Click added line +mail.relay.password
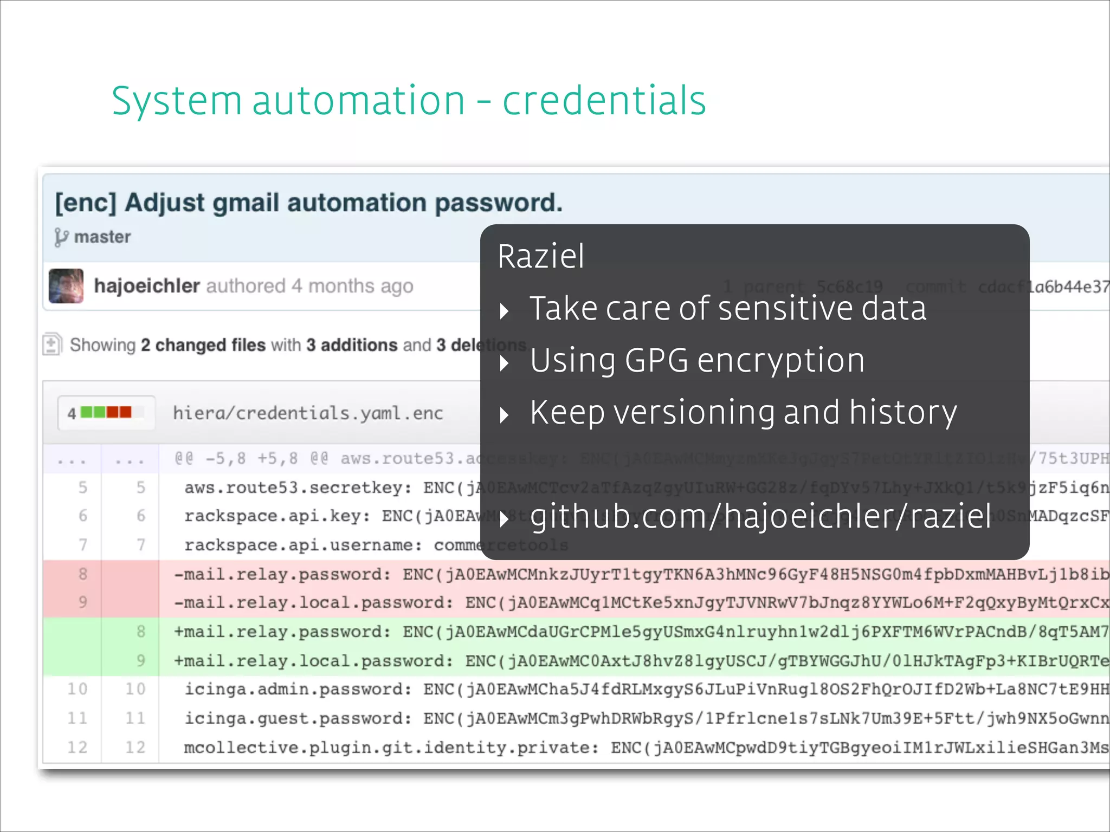The height and width of the screenshot is (832, 1110). pyautogui.click(x=634, y=632)
